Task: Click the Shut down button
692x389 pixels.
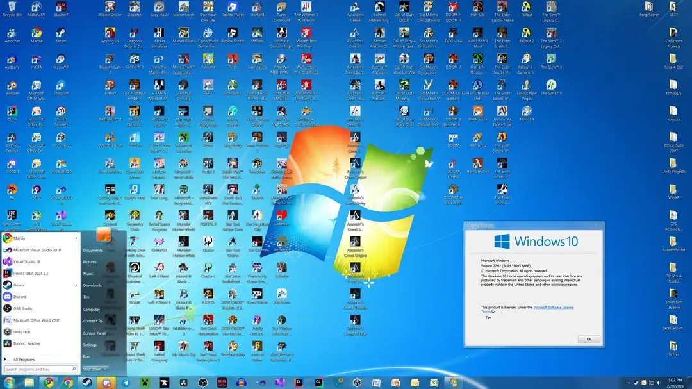Action: (92, 369)
